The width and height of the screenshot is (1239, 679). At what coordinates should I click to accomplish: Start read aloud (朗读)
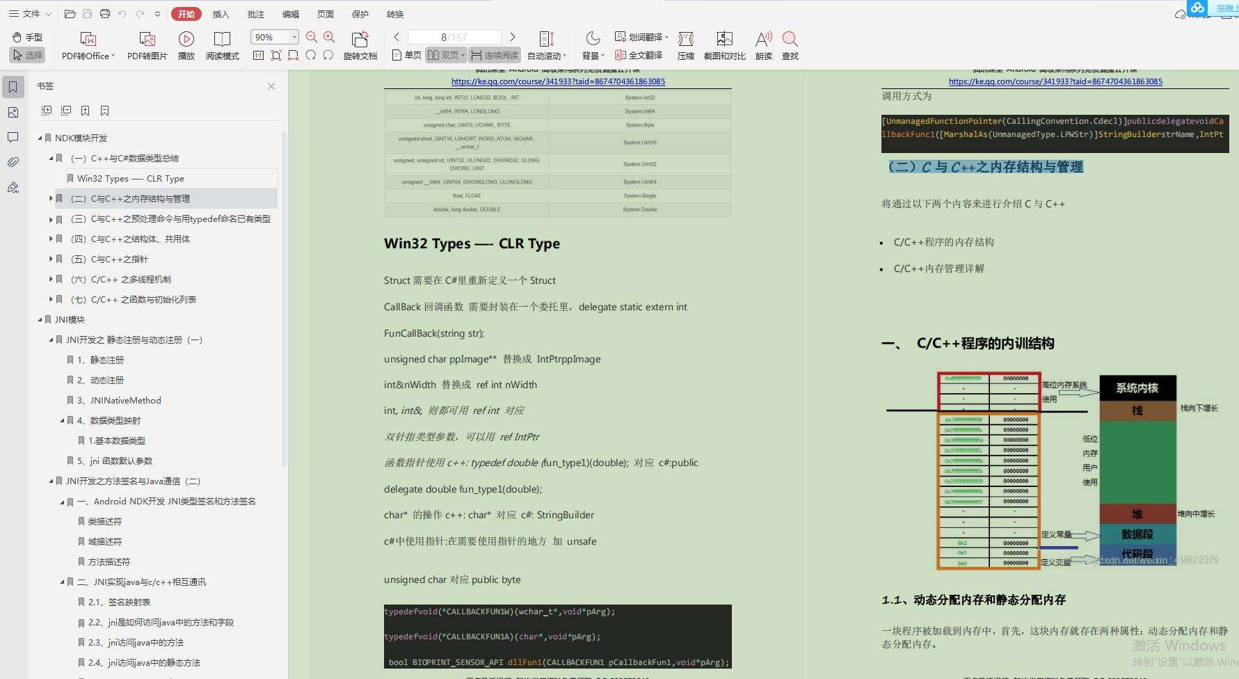764,47
